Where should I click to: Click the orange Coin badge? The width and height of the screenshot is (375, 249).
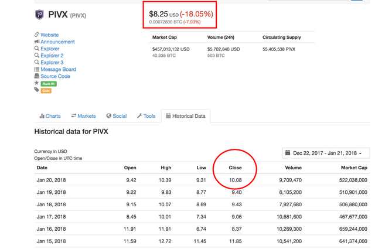(46, 91)
